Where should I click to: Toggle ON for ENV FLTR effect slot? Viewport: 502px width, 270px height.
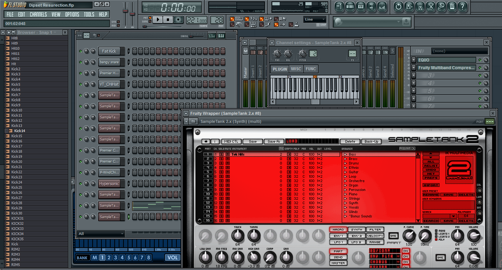(x=405, y=256)
